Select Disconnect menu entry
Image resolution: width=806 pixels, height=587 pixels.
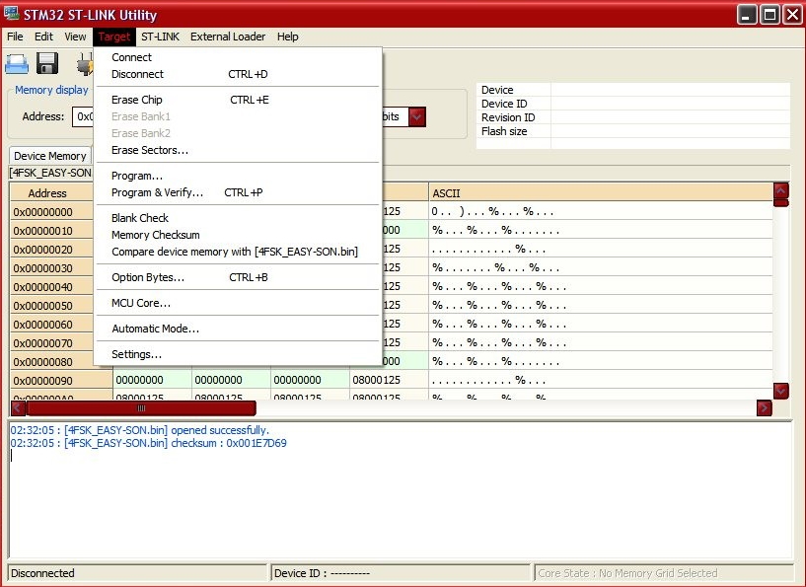(x=238, y=74)
